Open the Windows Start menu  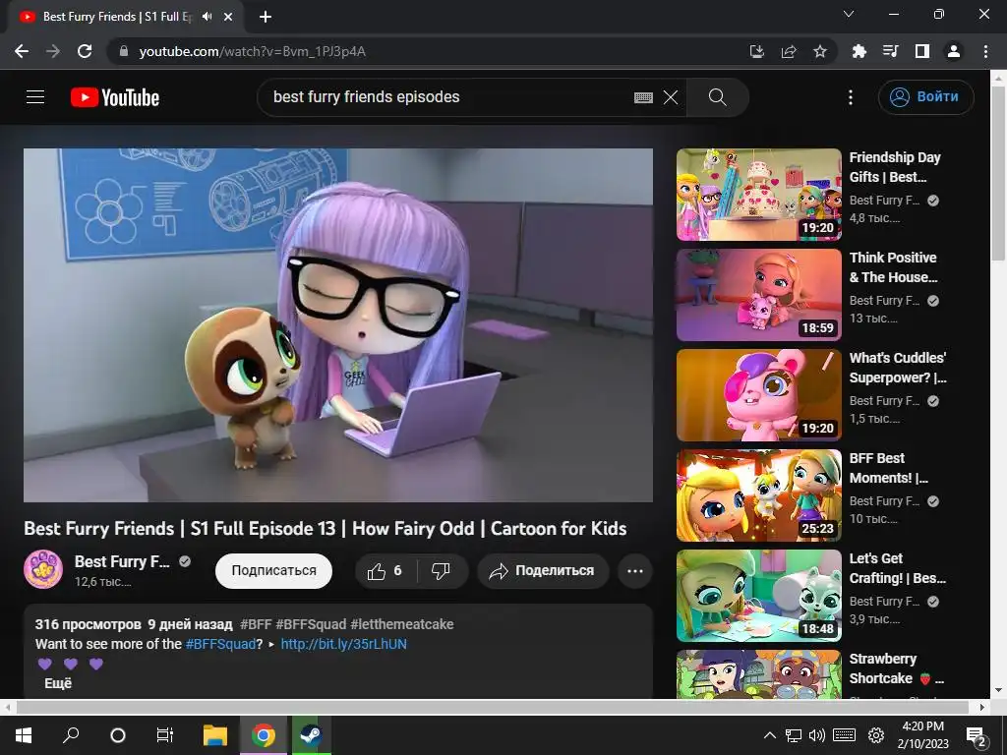pyautogui.click(x=24, y=735)
